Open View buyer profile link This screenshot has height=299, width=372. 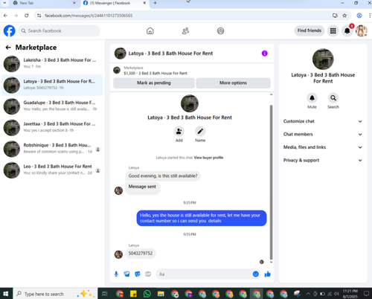coord(208,158)
